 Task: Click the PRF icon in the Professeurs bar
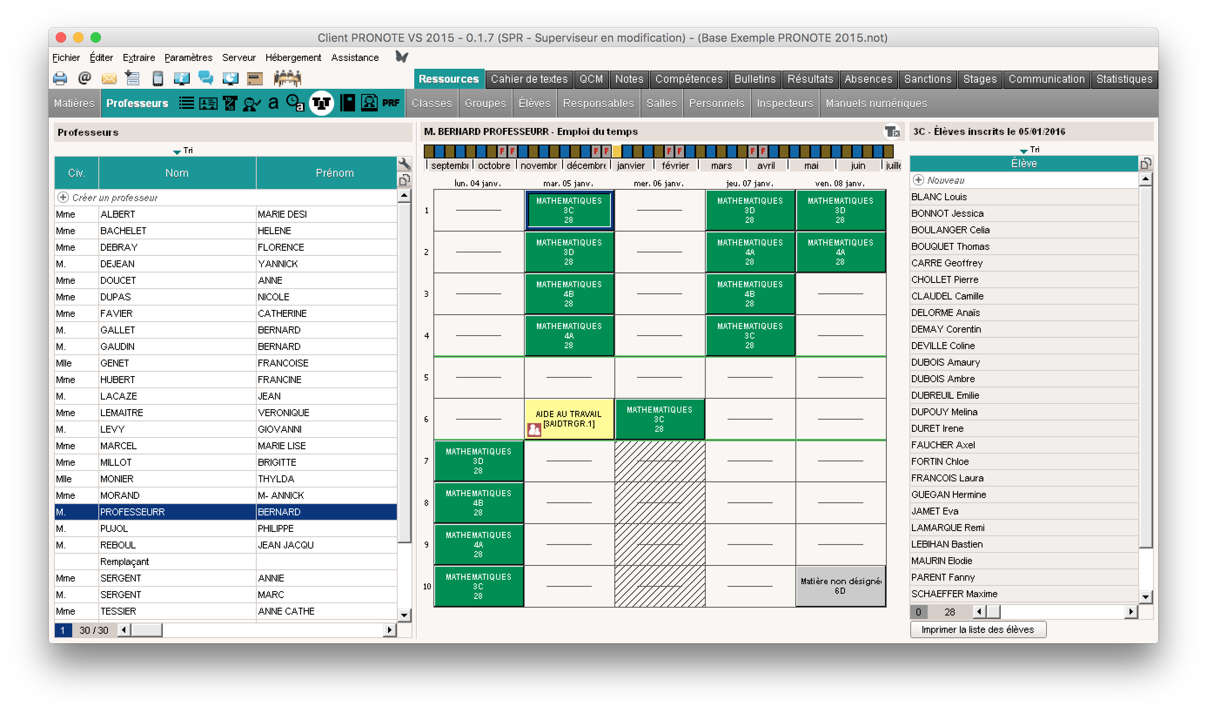tap(390, 103)
